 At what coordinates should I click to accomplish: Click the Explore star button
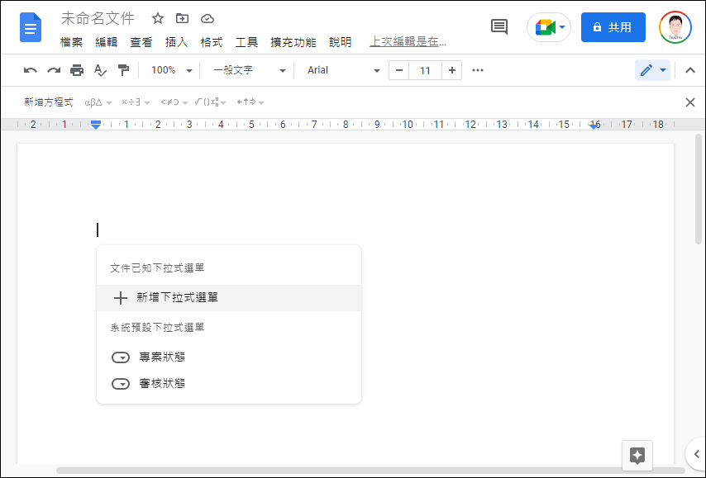(637, 456)
